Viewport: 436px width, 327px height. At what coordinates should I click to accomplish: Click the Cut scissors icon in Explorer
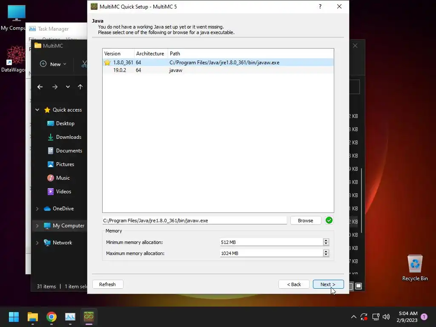pyautogui.click(x=84, y=64)
